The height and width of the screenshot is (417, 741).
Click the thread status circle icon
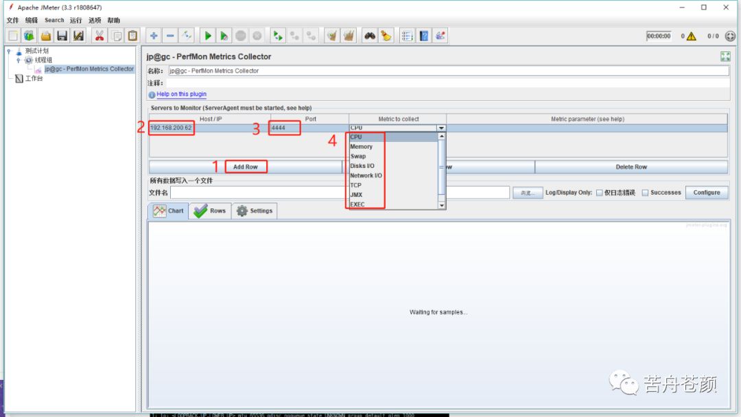click(730, 36)
